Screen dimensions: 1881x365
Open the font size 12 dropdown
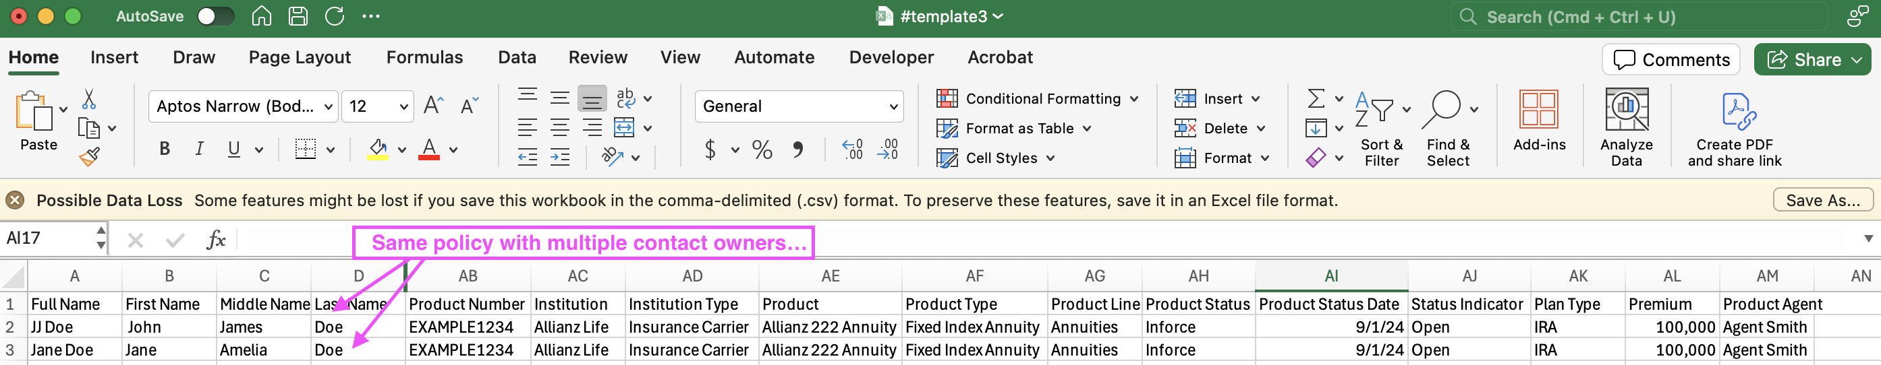(403, 107)
